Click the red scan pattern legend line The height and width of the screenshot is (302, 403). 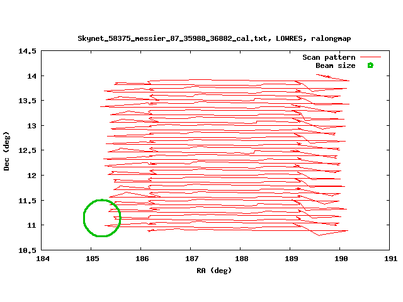pos(370,57)
